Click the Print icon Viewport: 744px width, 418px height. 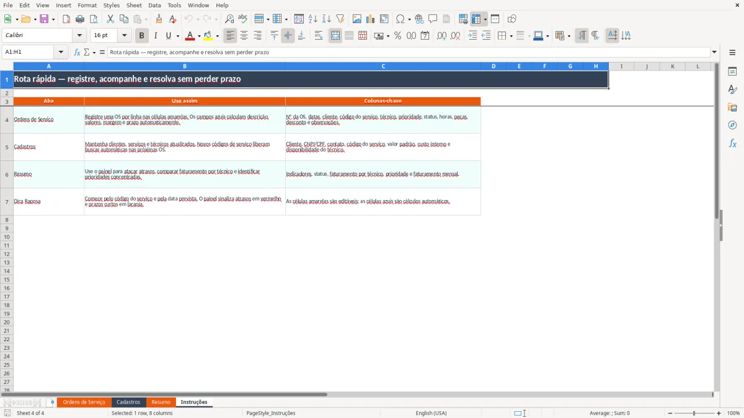point(80,19)
